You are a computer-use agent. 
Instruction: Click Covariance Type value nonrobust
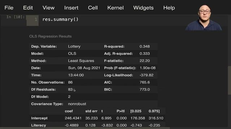click(77, 104)
